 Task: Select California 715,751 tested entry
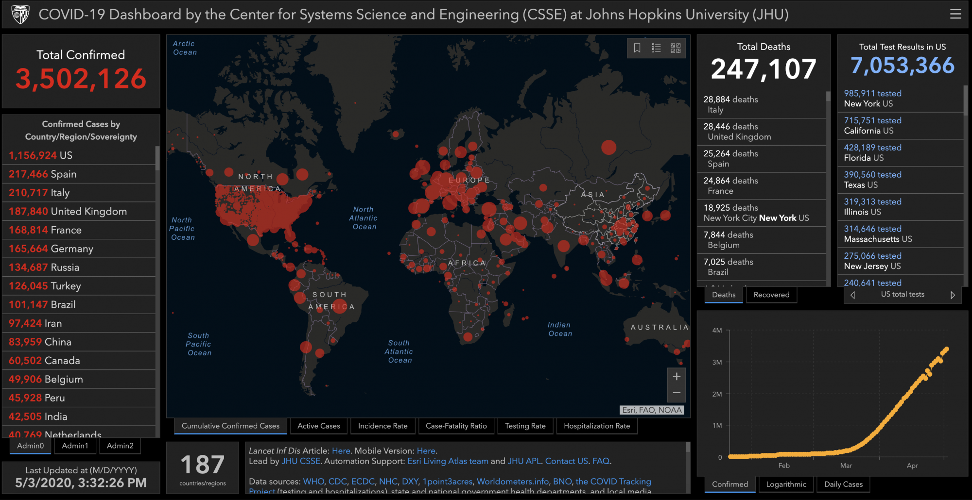coord(901,126)
